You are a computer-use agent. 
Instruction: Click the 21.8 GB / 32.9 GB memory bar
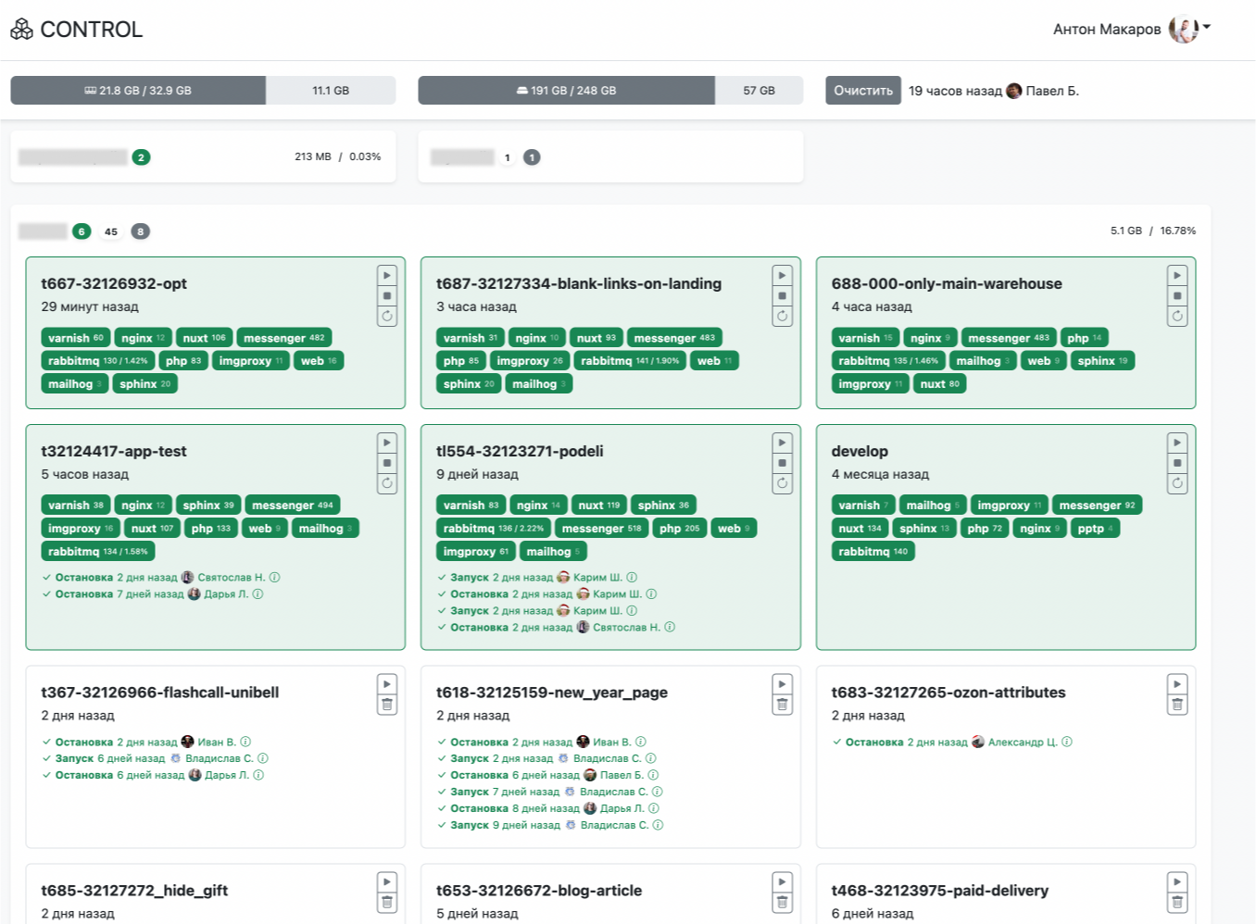tap(138, 91)
